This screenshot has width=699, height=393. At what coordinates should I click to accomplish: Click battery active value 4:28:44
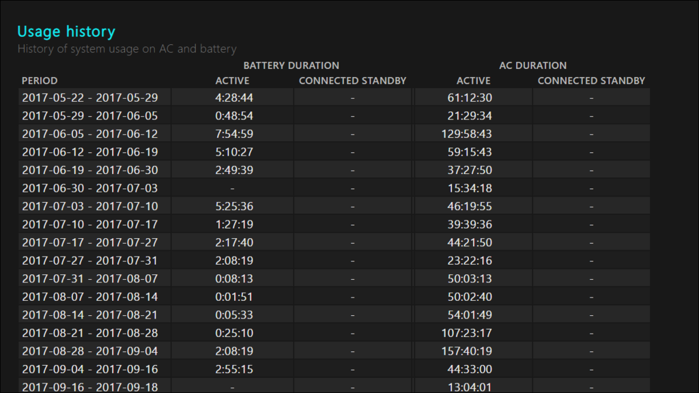[x=234, y=98]
